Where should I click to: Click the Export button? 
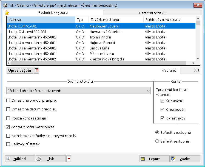point(154,159)
